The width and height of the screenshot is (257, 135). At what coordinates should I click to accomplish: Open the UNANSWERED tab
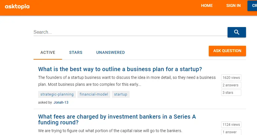111,52
